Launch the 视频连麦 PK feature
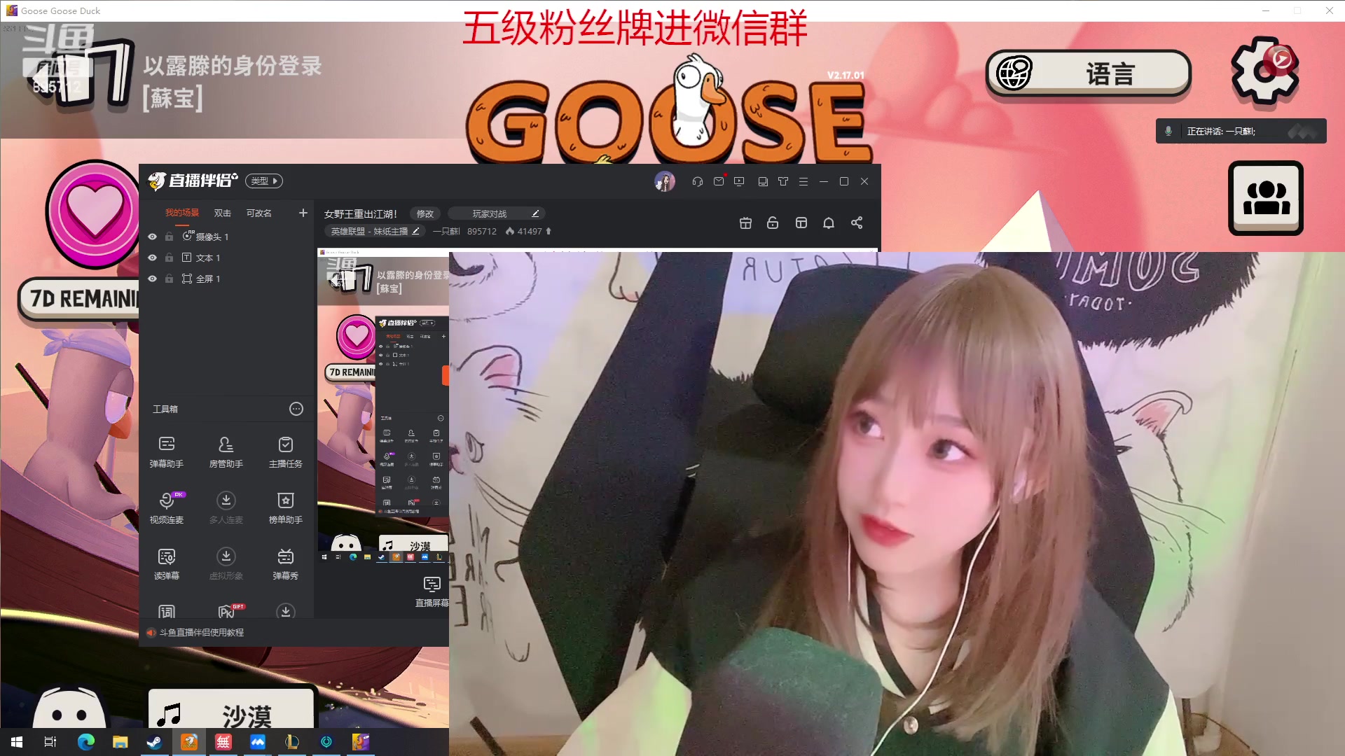Image resolution: width=1345 pixels, height=756 pixels. pyautogui.click(x=166, y=507)
